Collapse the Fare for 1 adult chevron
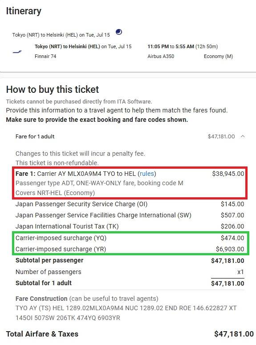The width and height of the screenshot is (256, 345). [x=243, y=137]
